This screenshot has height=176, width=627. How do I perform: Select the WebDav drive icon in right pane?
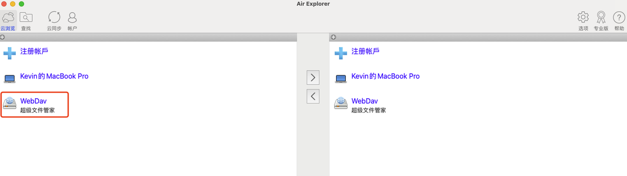pos(341,103)
